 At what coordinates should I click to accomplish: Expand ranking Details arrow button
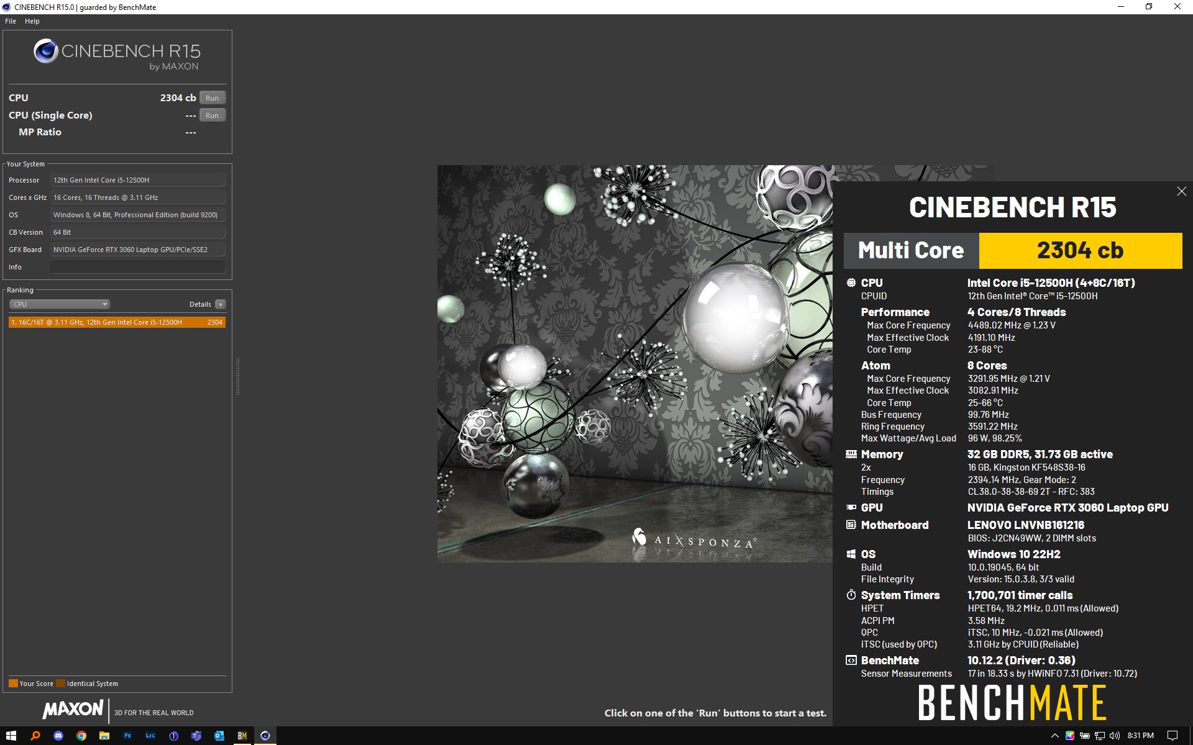pyautogui.click(x=221, y=304)
